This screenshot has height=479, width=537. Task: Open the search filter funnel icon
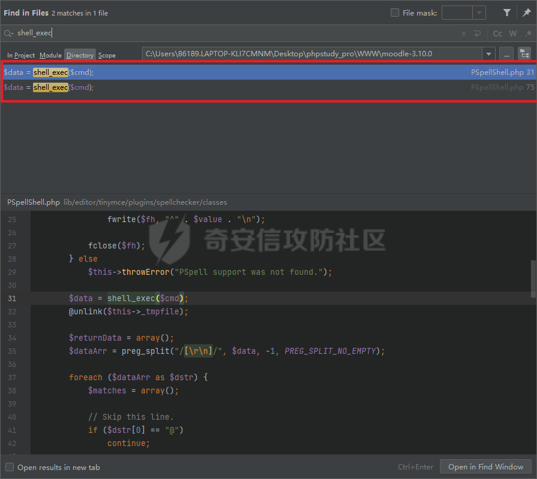click(507, 13)
